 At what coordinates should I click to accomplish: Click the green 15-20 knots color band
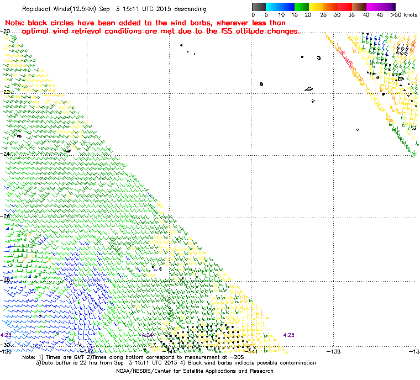pyautogui.click(x=302, y=7)
